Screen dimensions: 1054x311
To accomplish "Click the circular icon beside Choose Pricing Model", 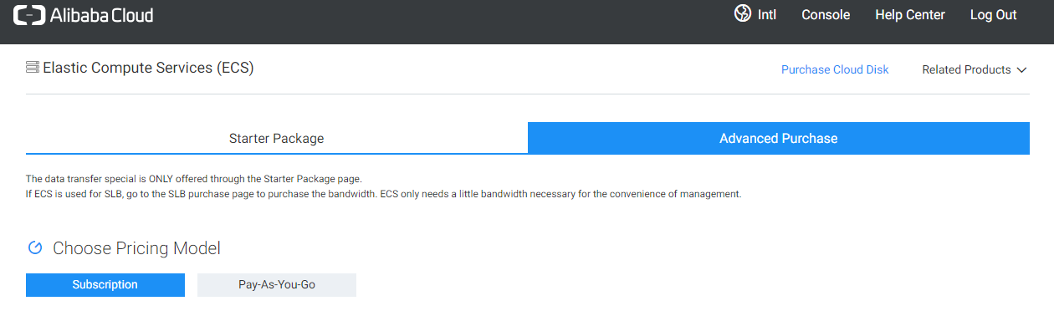I will coord(35,247).
